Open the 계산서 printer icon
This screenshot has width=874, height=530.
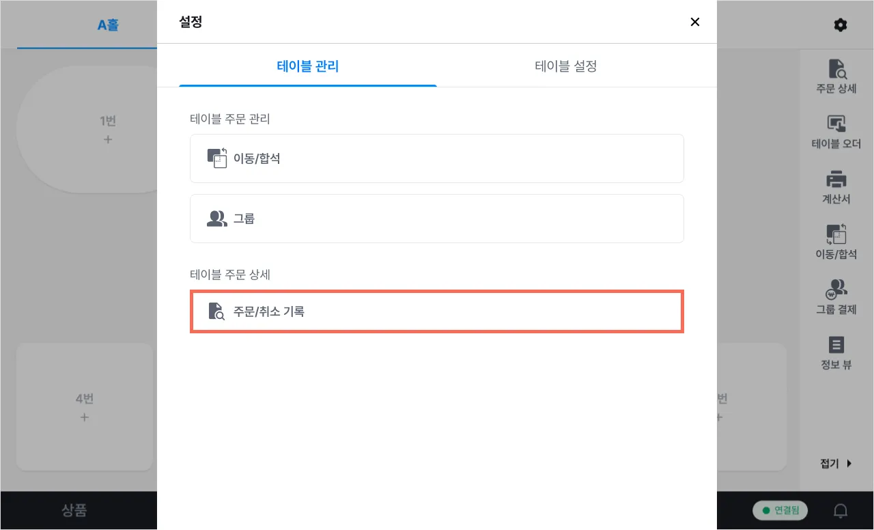836,186
